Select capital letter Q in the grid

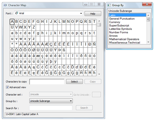click(x=81, y=22)
